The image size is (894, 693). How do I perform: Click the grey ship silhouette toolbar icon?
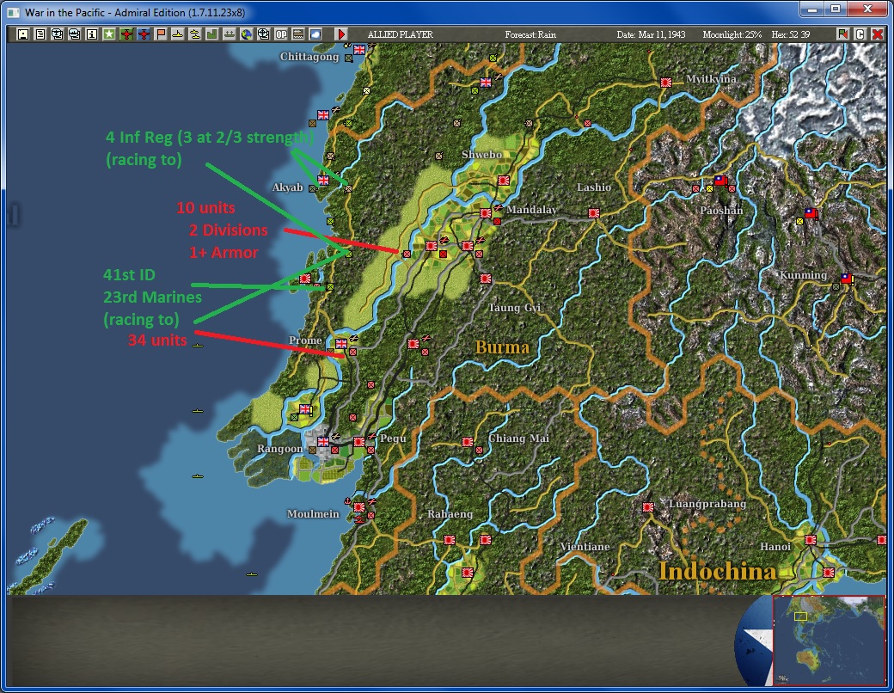tap(229, 34)
